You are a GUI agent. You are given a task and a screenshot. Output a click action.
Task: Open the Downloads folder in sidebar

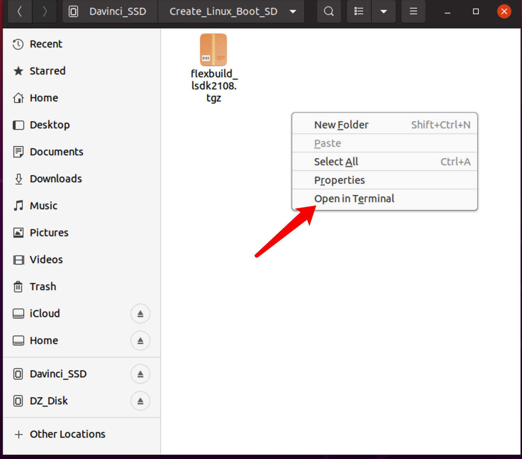pyautogui.click(x=56, y=179)
